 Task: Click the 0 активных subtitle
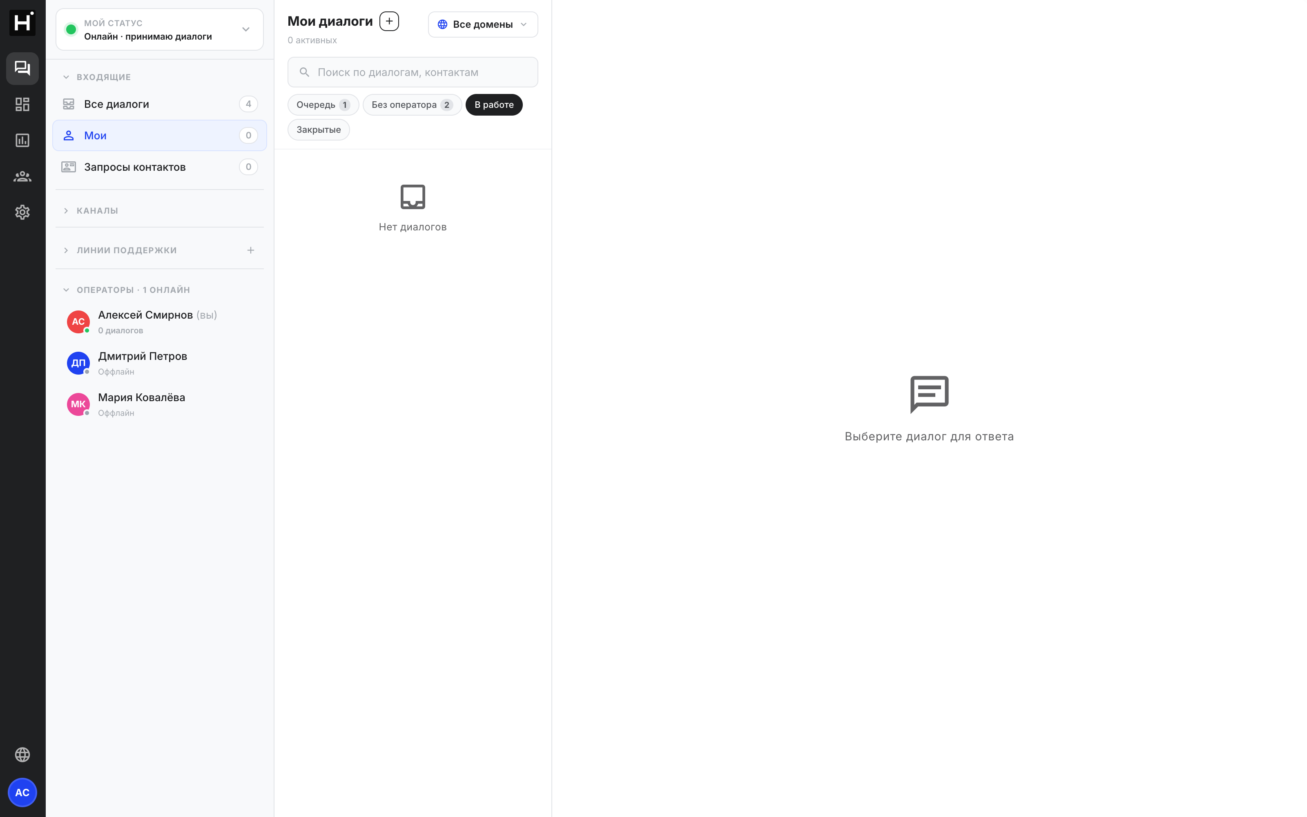coord(312,40)
